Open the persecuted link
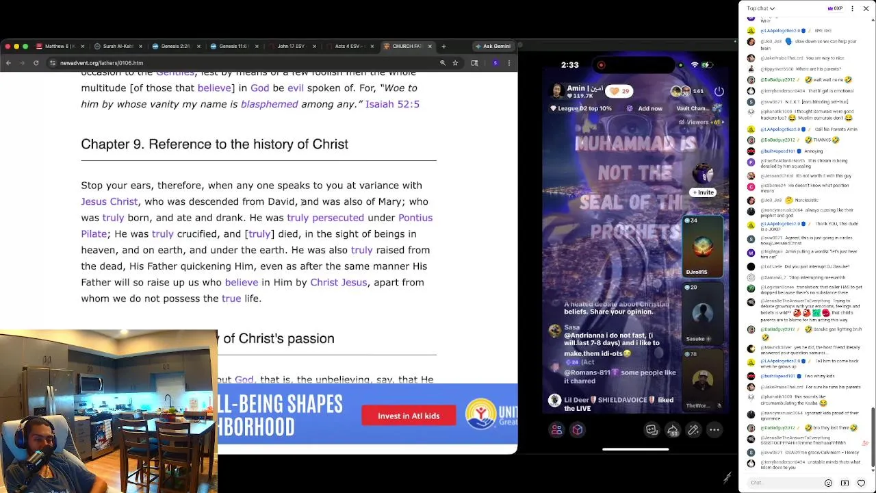Screen dimensions: 876x493 338,218
